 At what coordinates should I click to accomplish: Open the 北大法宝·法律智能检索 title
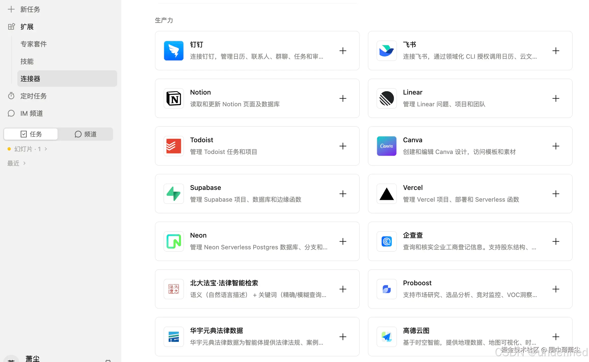(x=224, y=283)
